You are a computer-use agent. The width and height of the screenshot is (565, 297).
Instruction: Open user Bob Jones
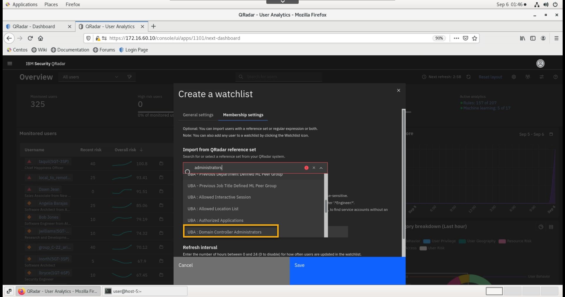tap(49, 217)
